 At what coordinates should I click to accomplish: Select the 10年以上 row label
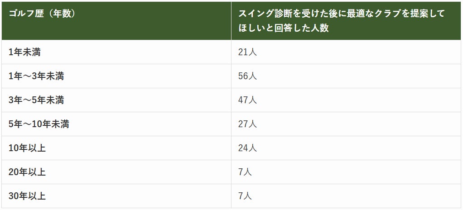tap(27, 148)
